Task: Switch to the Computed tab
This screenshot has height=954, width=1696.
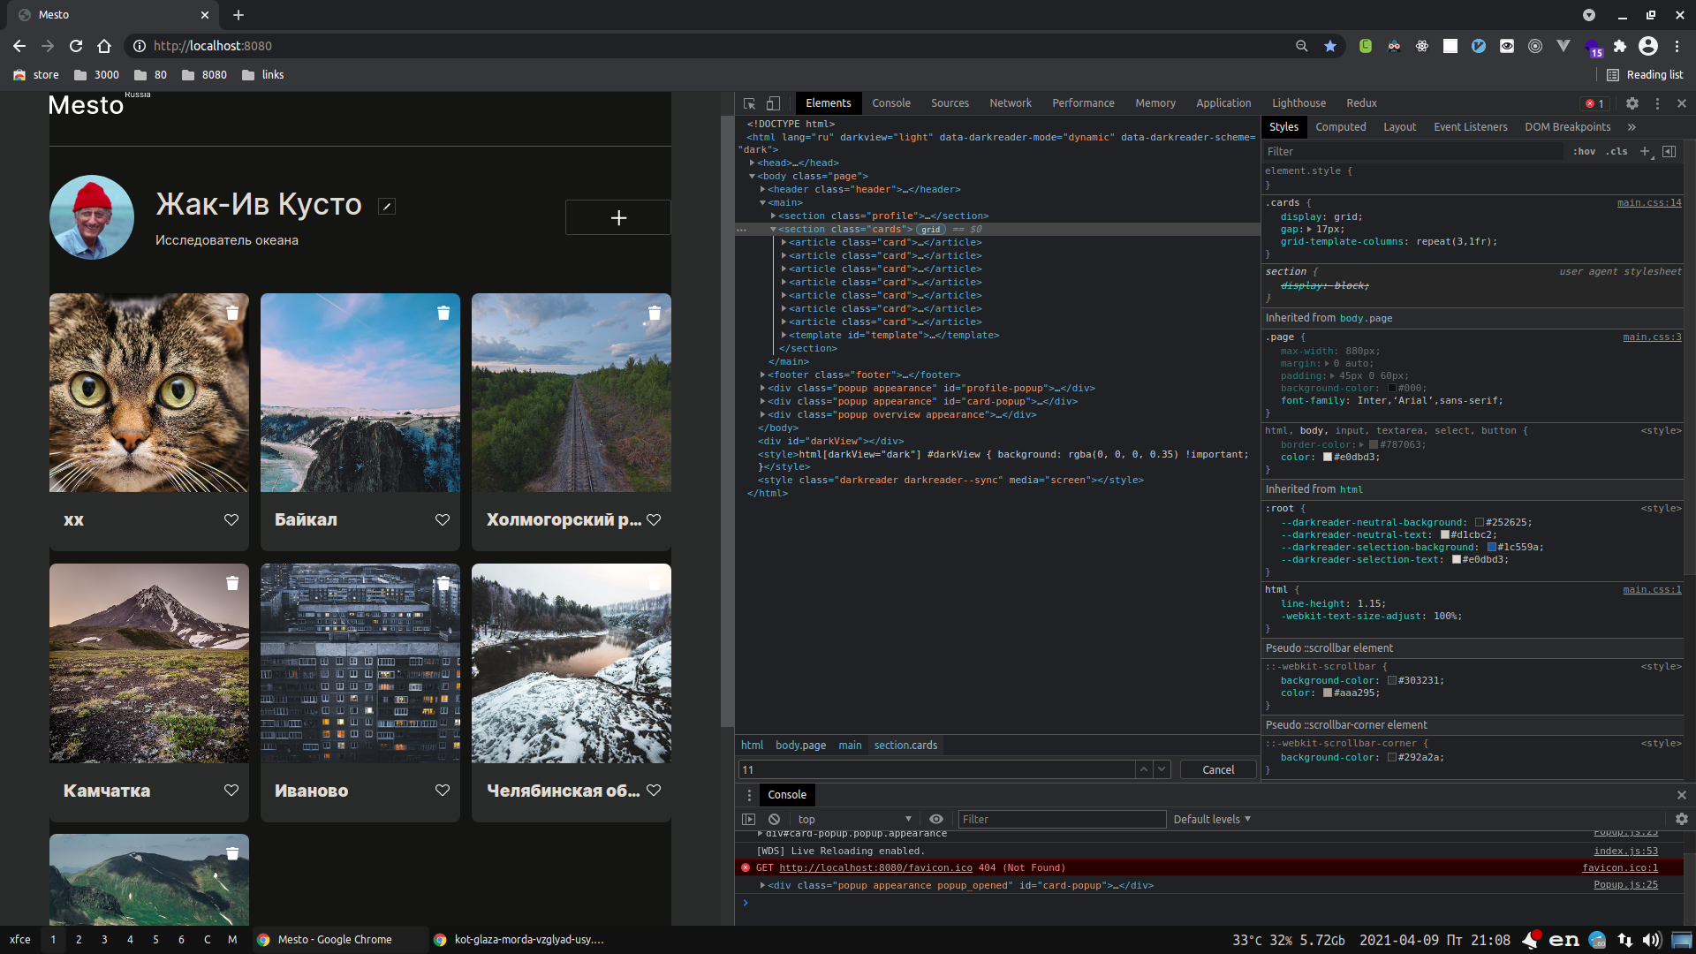Action: 1340,127
